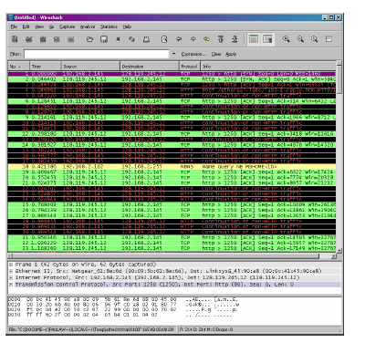This screenshot has height=343, width=365.
Task: Toggle packet list colorization
Action: [254, 39]
